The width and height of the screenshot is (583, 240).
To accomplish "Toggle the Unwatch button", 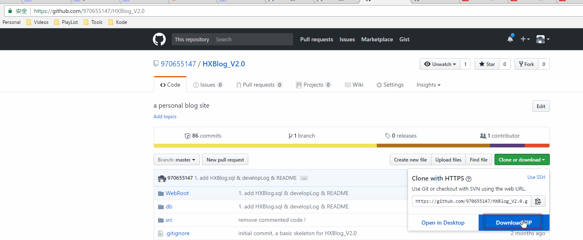I will (x=440, y=64).
